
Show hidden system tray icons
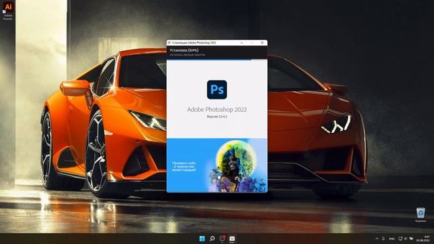click(x=377, y=239)
